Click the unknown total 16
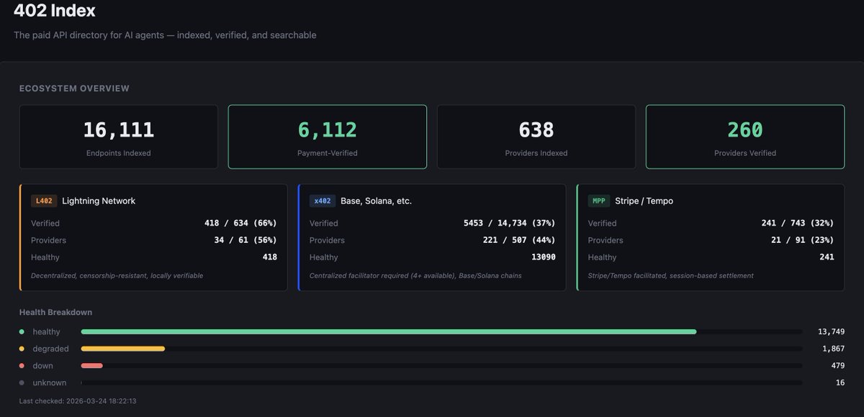864x417 pixels. point(840,383)
